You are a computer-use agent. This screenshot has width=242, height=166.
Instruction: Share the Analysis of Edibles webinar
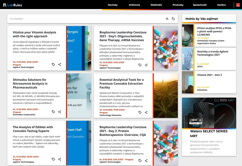point(60,159)
